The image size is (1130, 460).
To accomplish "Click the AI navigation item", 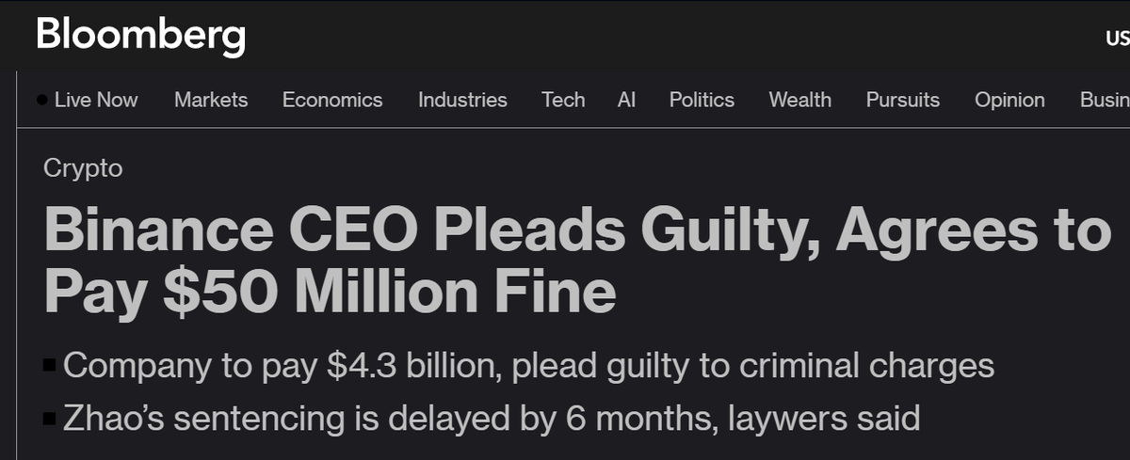I will pos(626,100).
